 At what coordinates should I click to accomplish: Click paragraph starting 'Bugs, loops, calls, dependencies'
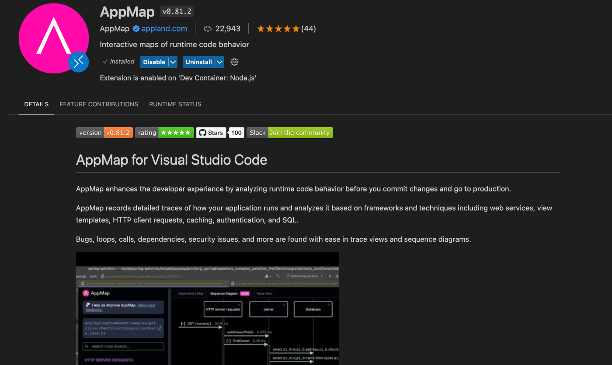click(x=273, y=239)
